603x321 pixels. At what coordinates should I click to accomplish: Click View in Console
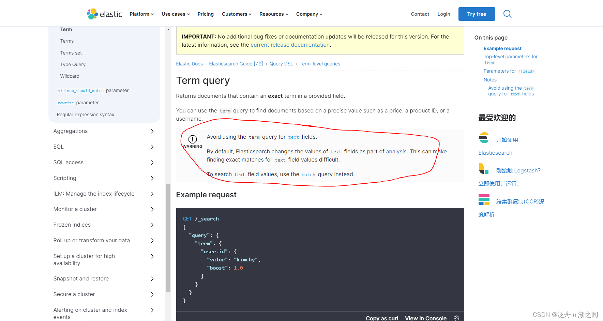426,318
